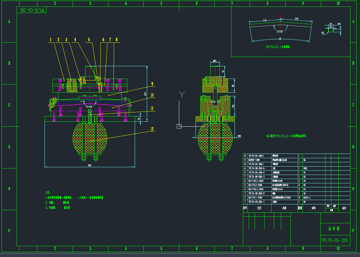The width and height of the screenshot is (360, 257).
Task: Select part balloon number 12
Action: click(152, 128)
